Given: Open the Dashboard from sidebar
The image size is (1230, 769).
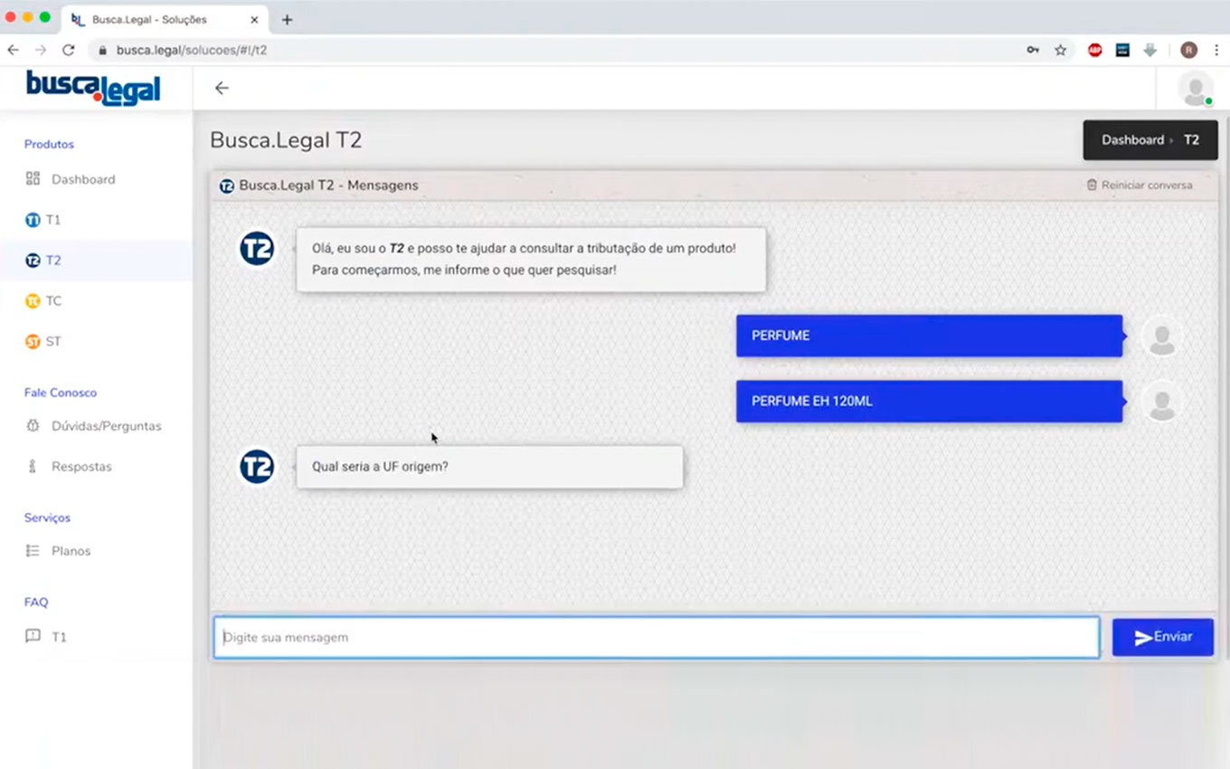Looking at the screenshot, I should [x=82, y=179].
